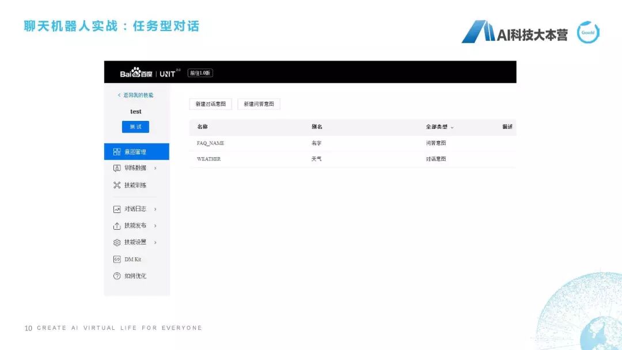
Task: Go back via 返回我的技能 link
Action: coord(136,95)
